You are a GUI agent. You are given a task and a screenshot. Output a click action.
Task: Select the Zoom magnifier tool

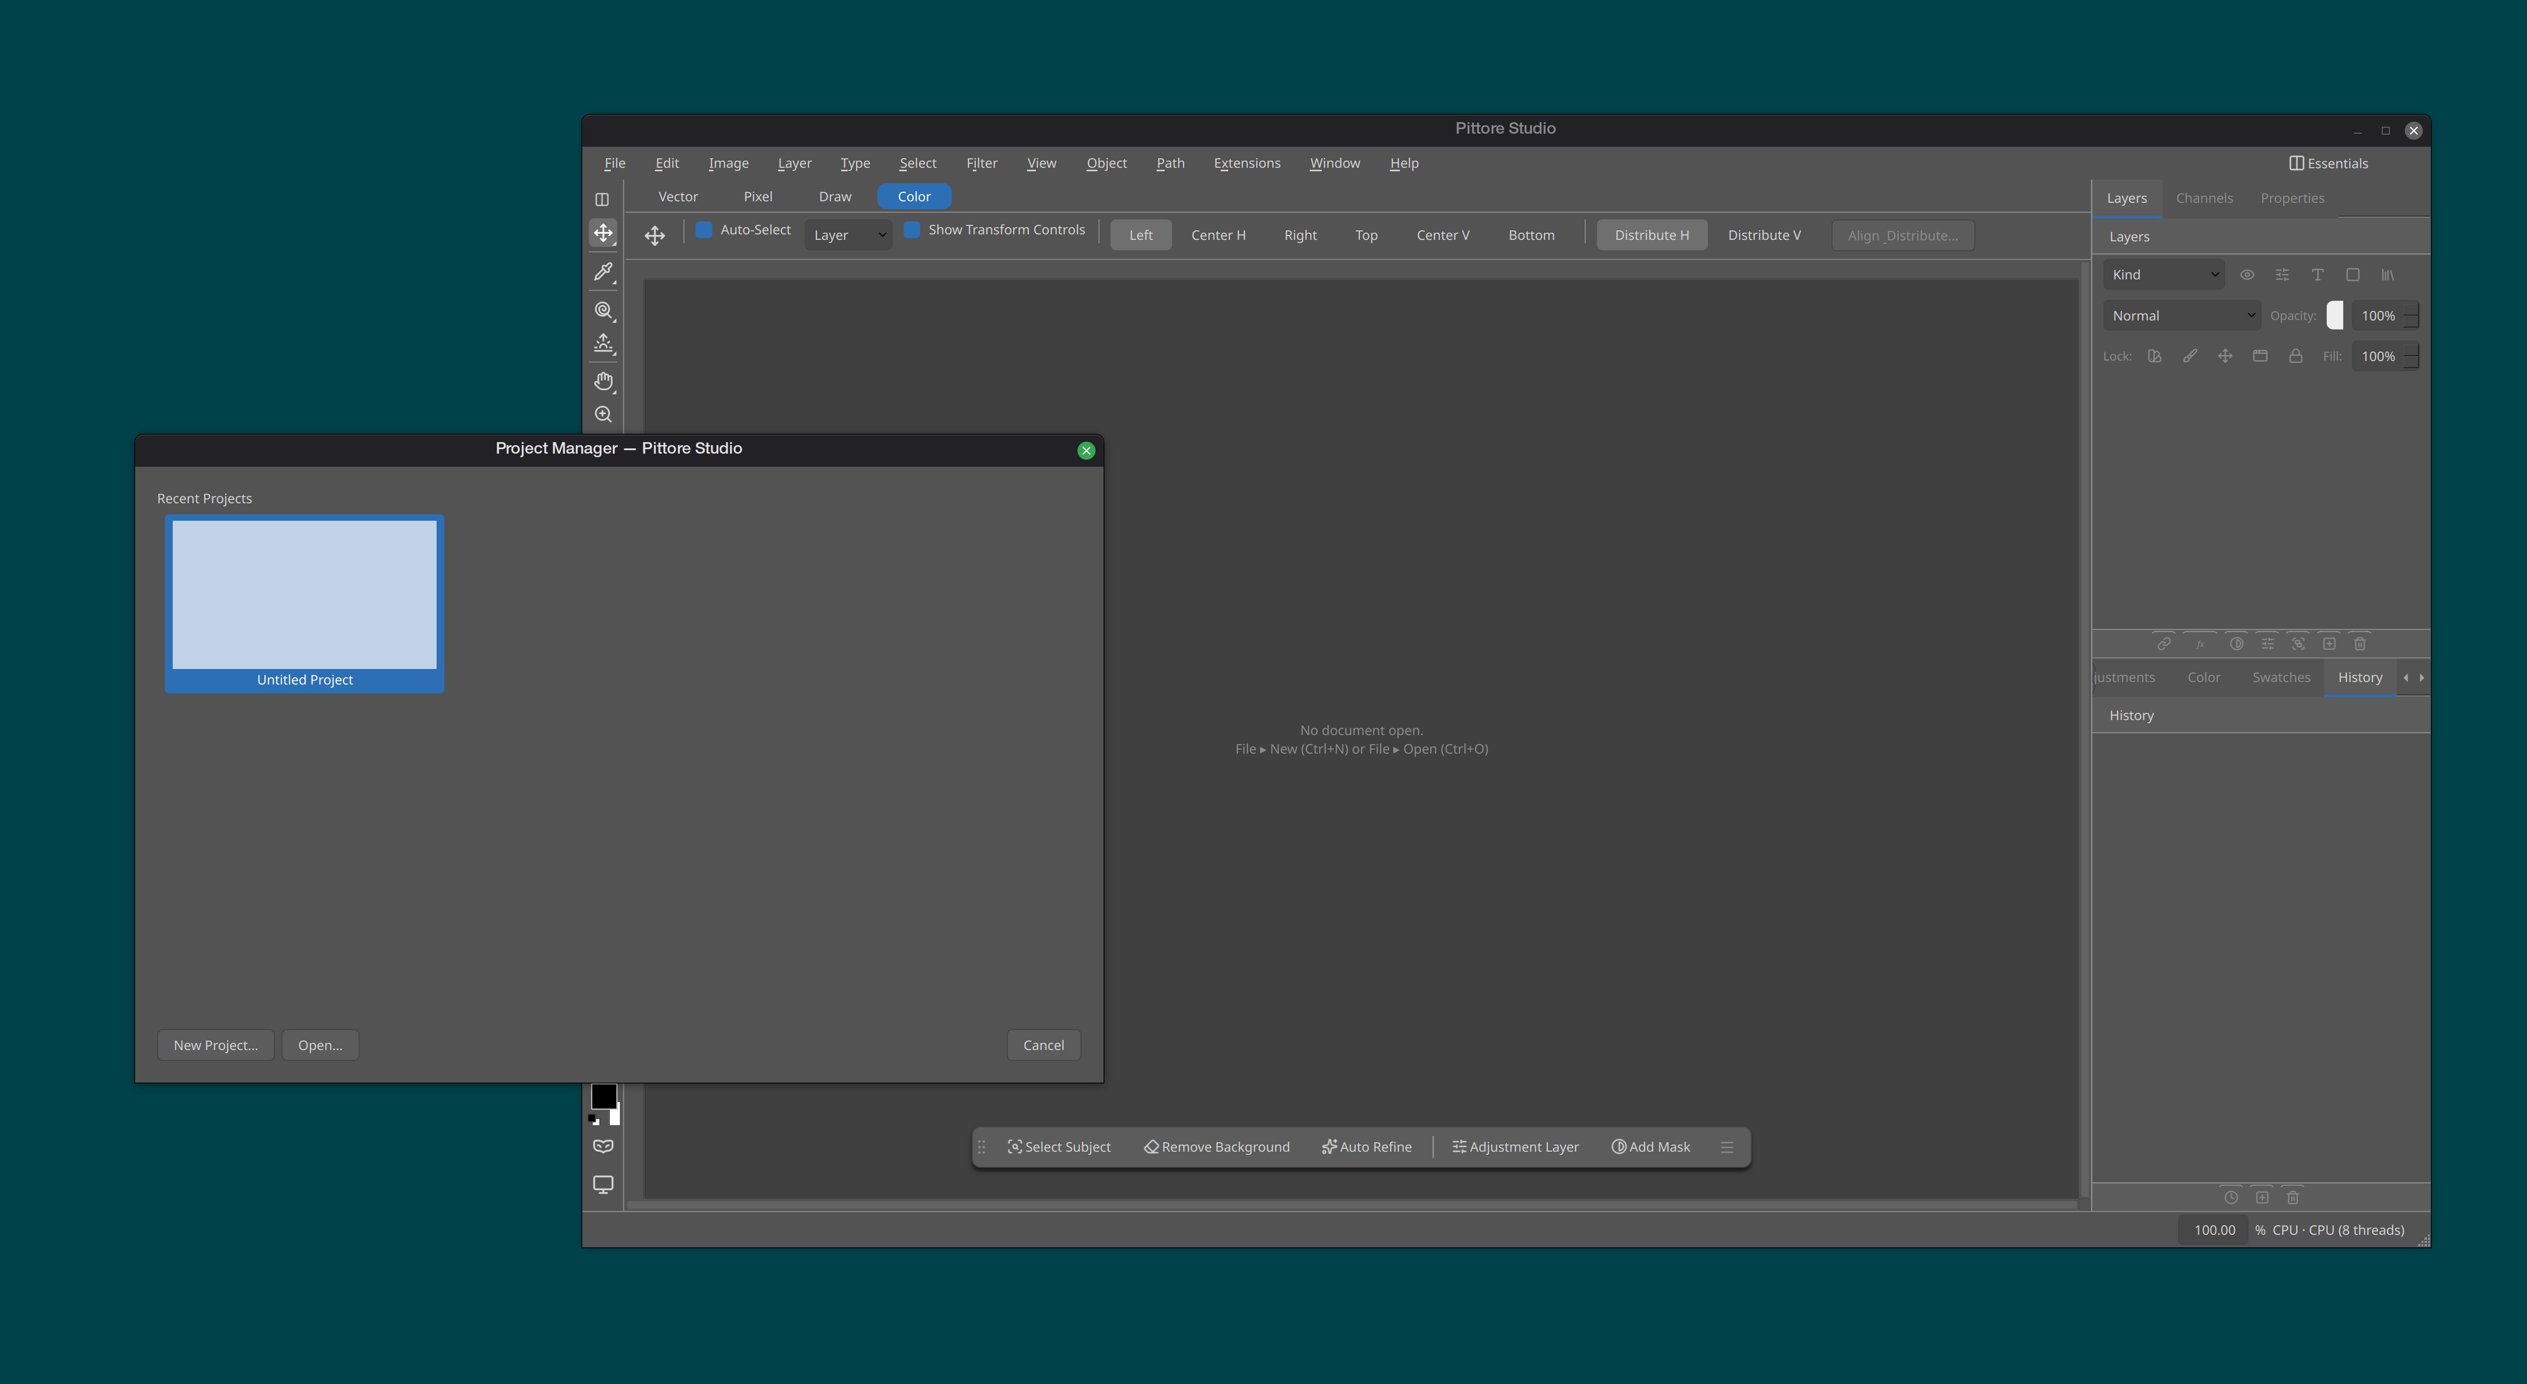coord(603,414)
